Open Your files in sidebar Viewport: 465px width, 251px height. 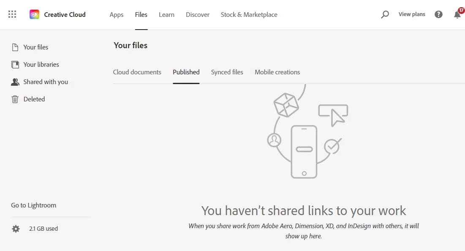[35, 47]
